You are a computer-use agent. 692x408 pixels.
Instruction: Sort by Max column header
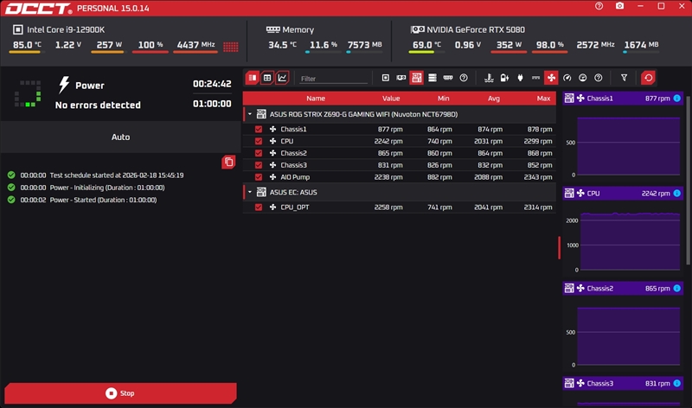tap(544, 99)
